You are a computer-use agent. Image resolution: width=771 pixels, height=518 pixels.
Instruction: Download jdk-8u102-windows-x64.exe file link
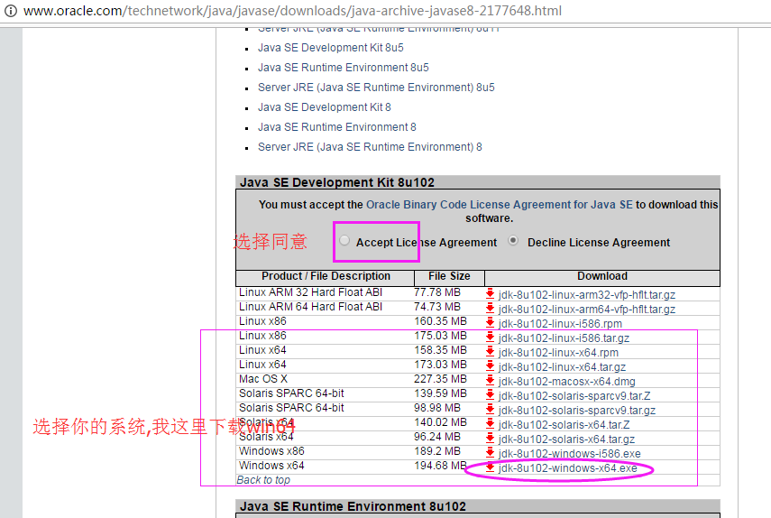pos(567,468)
